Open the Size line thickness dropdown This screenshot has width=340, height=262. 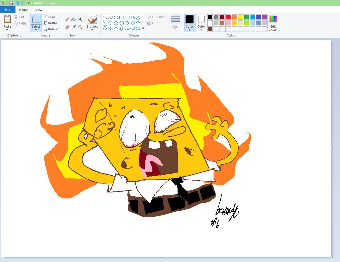pyautogui.click(x=175, y=22)
